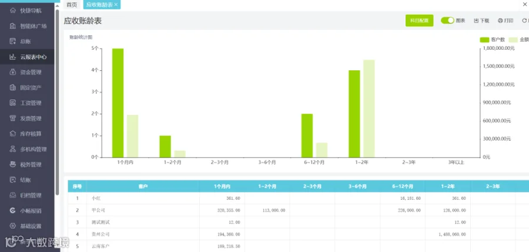This screenshot has width=529, height=252.
Task: Select the 资金管理 sidebar icon
Action: coord(13,72)
